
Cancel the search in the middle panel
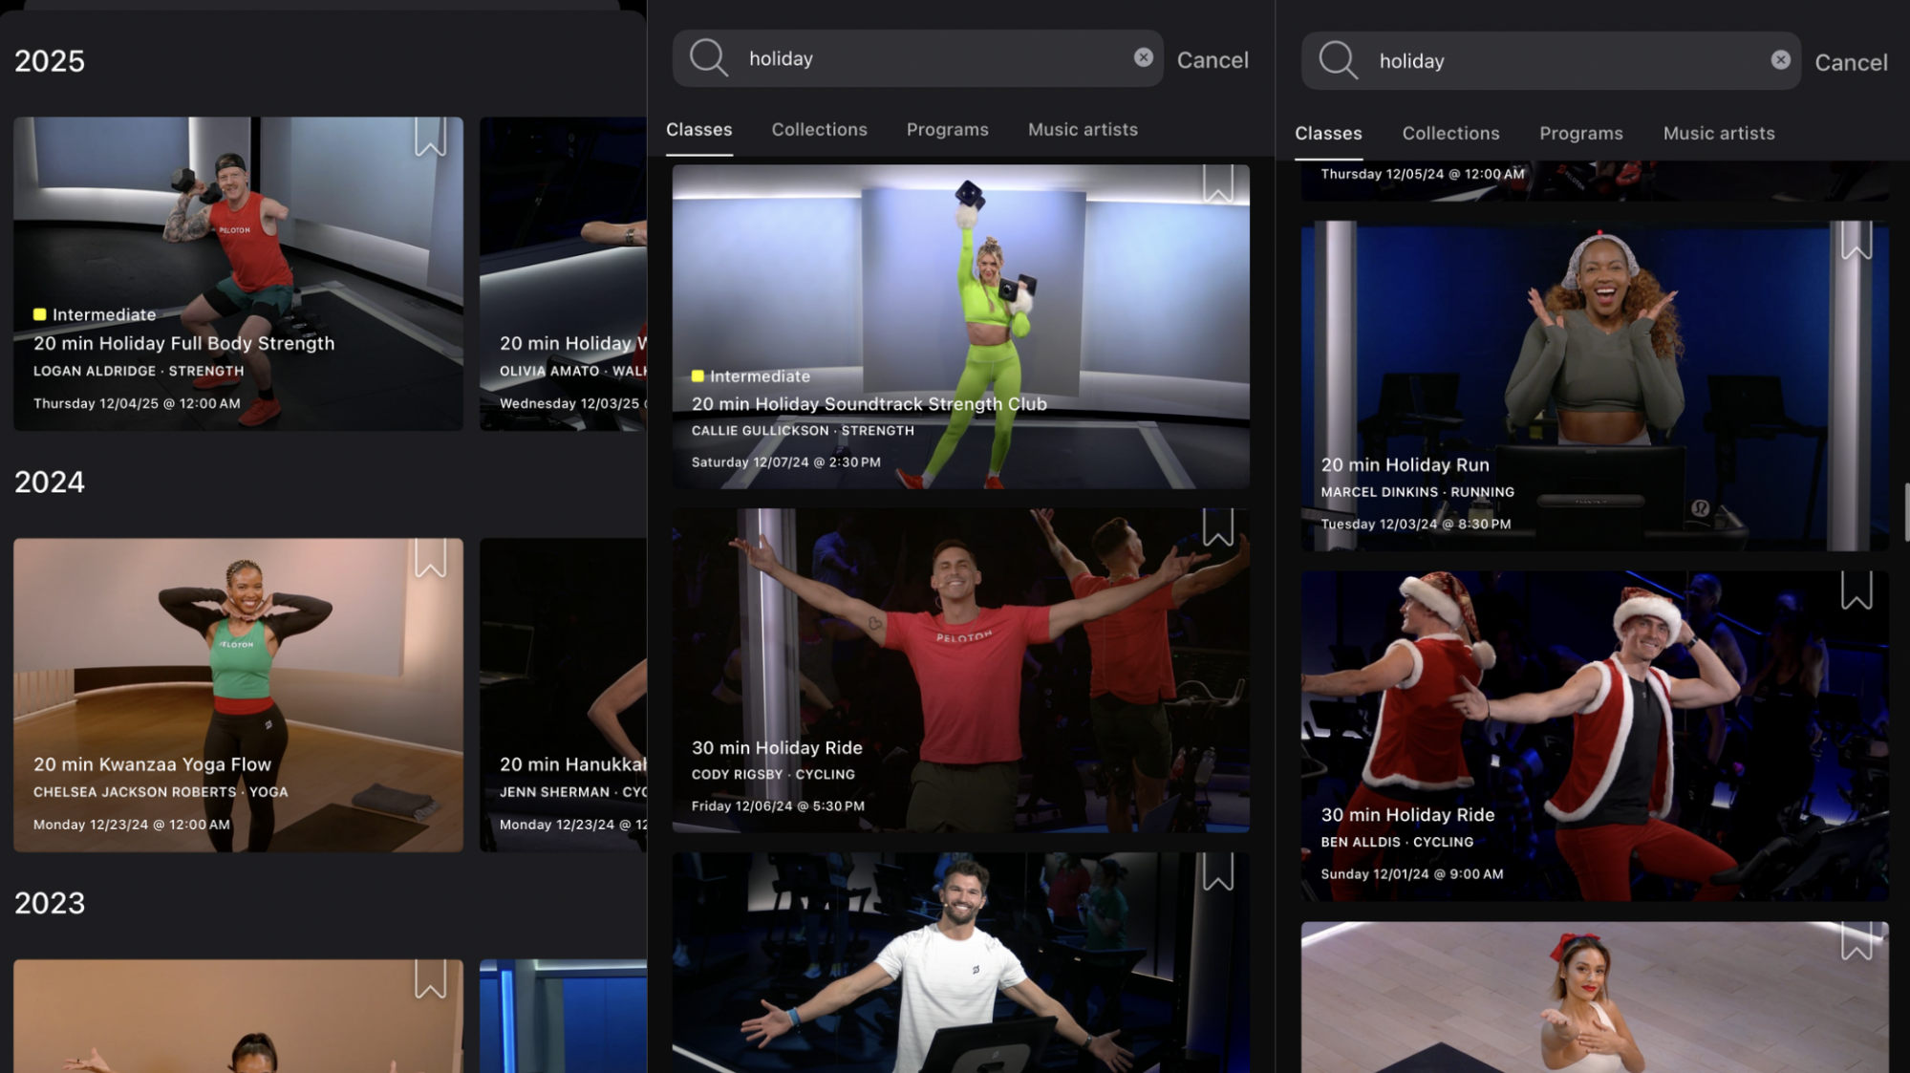click(1212, 59)
